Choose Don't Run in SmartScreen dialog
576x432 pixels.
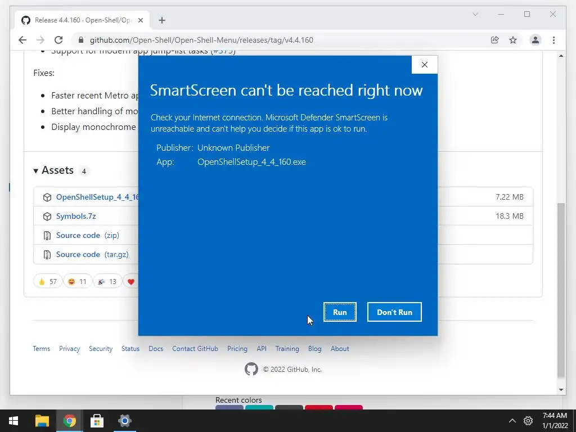point(394,312)
